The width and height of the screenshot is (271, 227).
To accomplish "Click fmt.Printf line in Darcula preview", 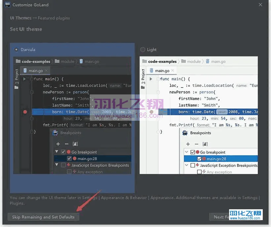I will [87, 125].
